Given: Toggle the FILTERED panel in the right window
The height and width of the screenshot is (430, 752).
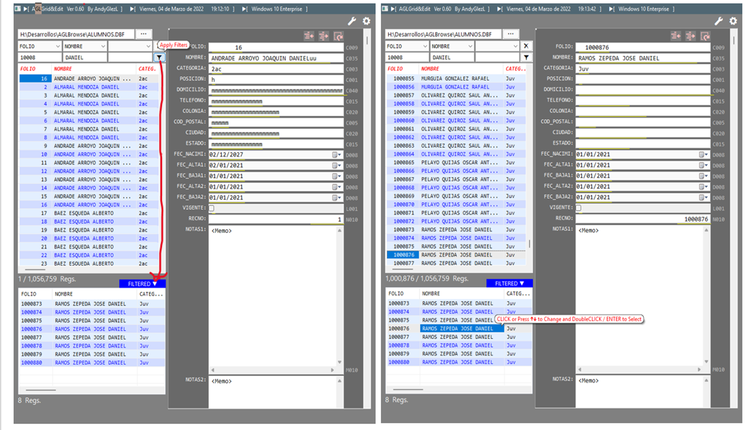Looking at the screenshot, I should pyautogui.click(x=509, y=284).
